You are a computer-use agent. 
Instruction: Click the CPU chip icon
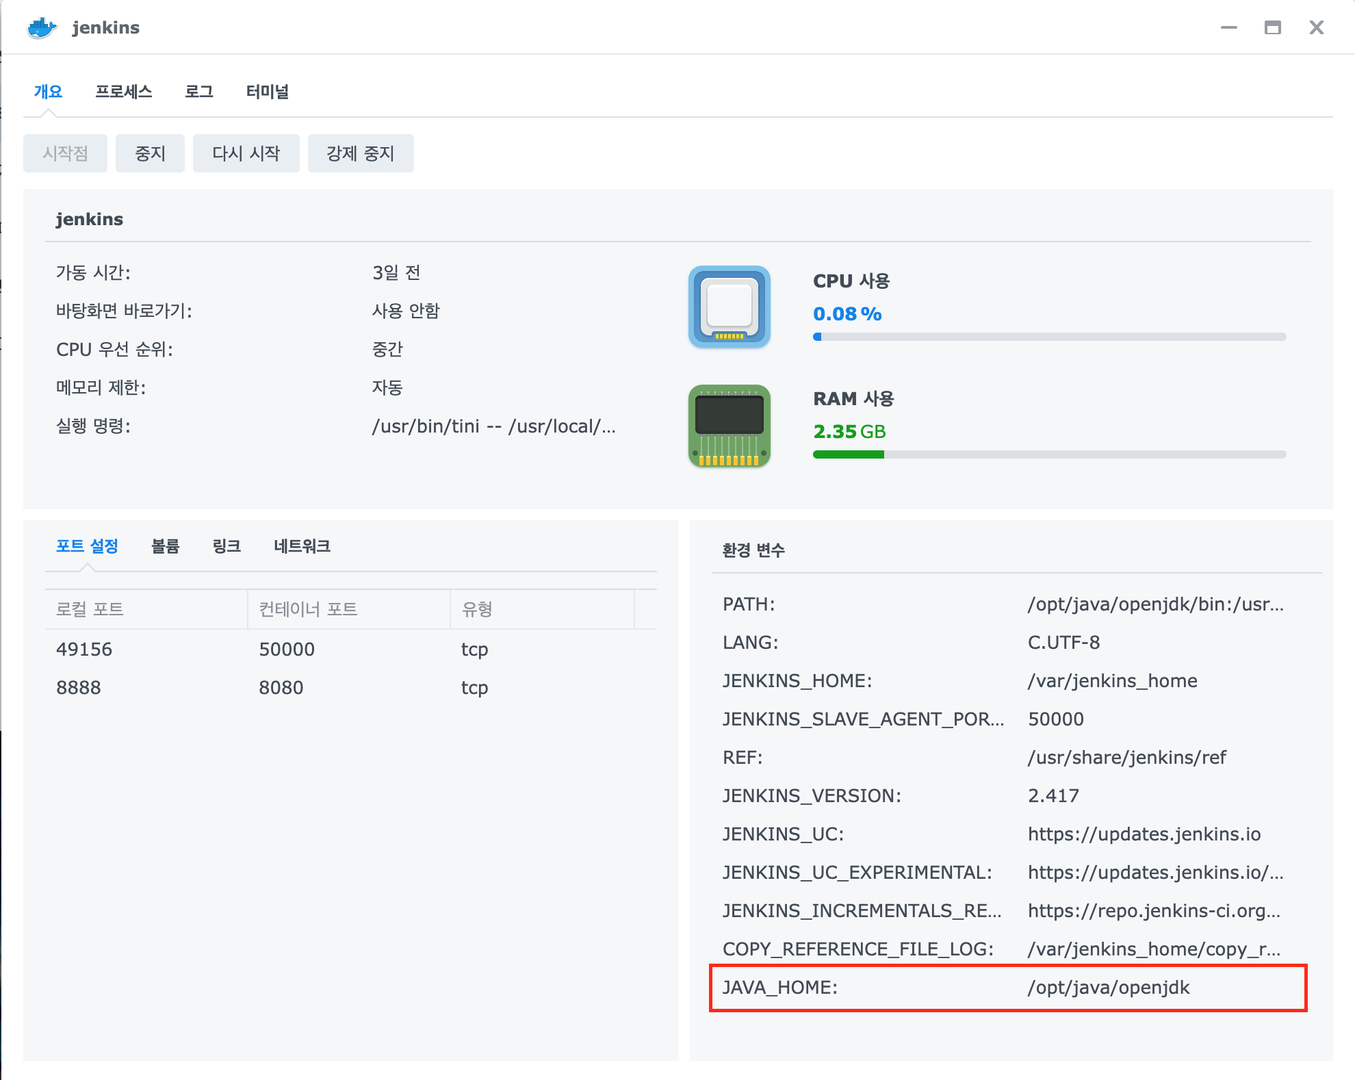(x=729, y=307)
